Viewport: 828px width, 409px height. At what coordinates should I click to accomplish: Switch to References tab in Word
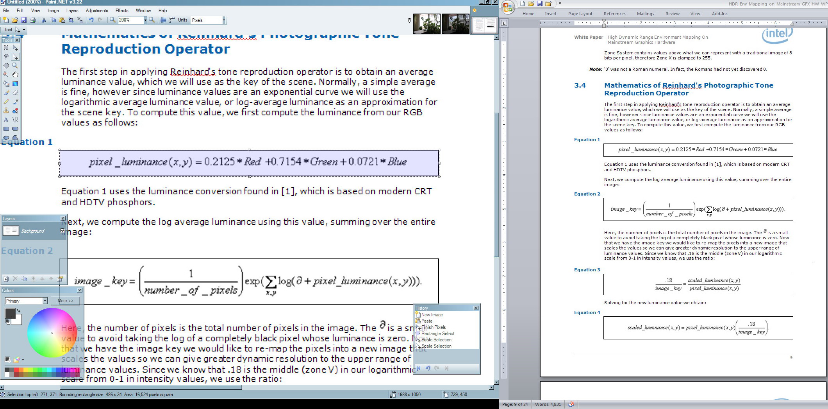click(614, 14)
